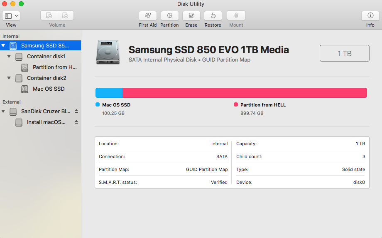
Task: Minimize the Disk Utility window
Action: click(13, 4)
